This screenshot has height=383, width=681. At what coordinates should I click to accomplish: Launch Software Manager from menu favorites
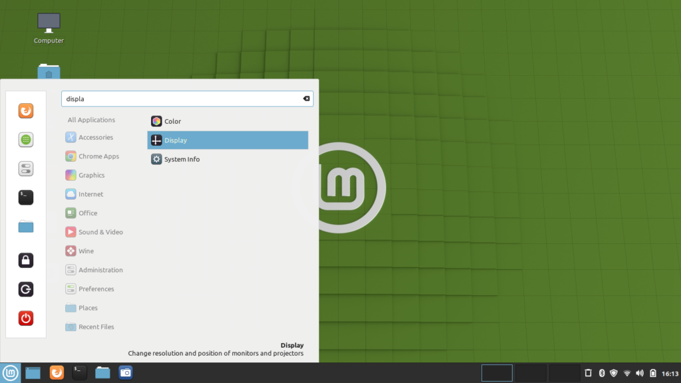[x=26, y=140]
